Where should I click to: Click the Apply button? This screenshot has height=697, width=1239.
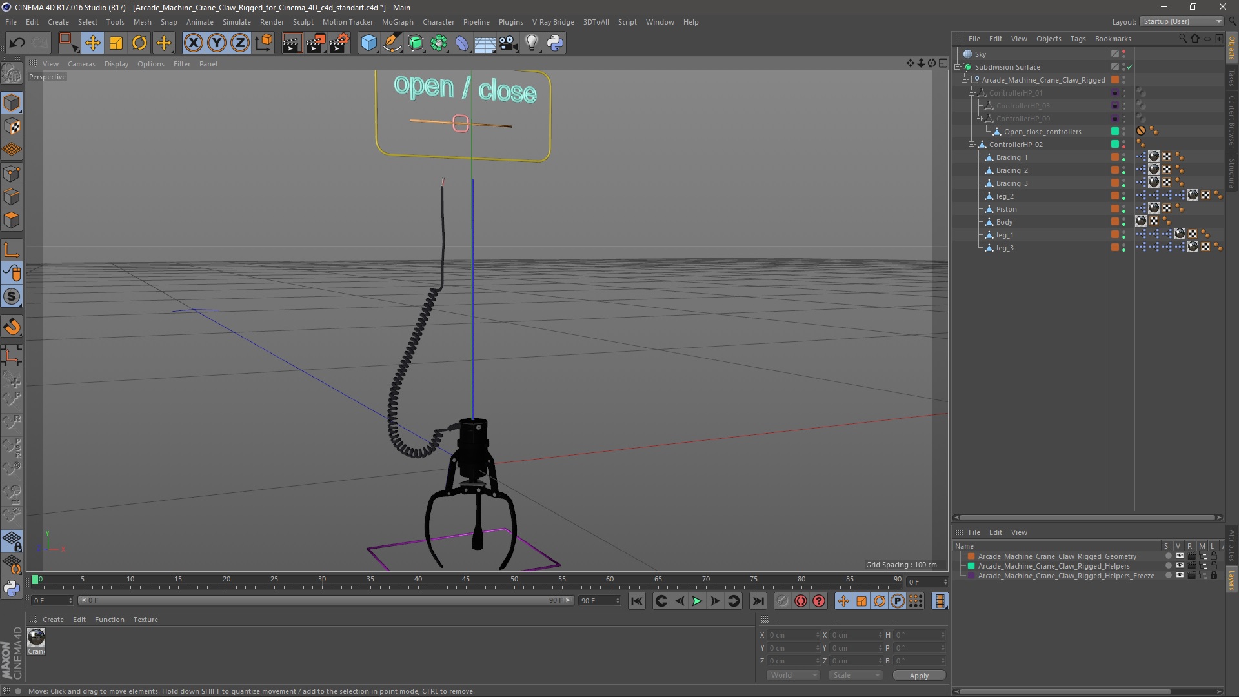point(919,676)
